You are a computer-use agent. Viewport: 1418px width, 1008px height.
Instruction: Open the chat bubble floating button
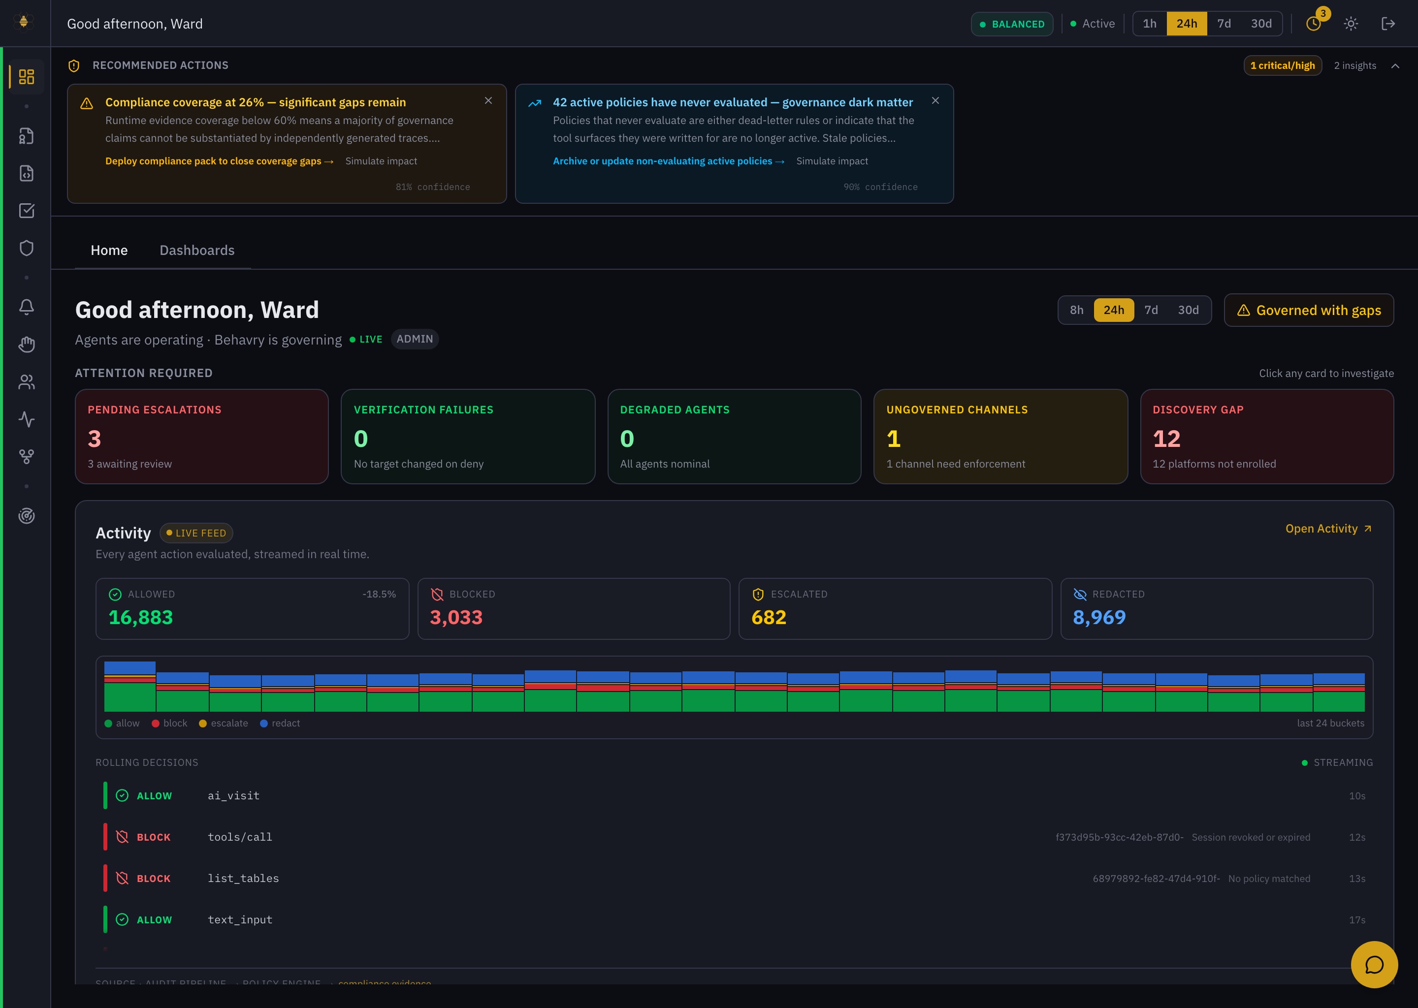coord(1374,965)
